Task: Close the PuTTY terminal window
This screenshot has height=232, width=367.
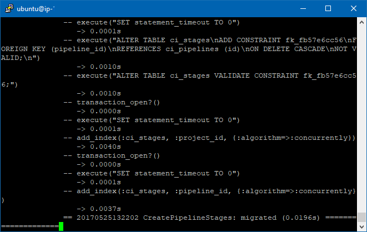Action: (354, 8)
